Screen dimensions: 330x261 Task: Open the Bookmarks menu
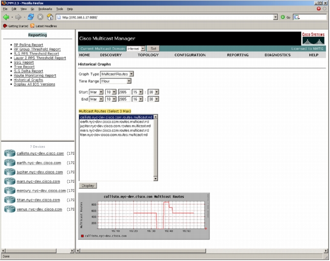click(45, 9)
